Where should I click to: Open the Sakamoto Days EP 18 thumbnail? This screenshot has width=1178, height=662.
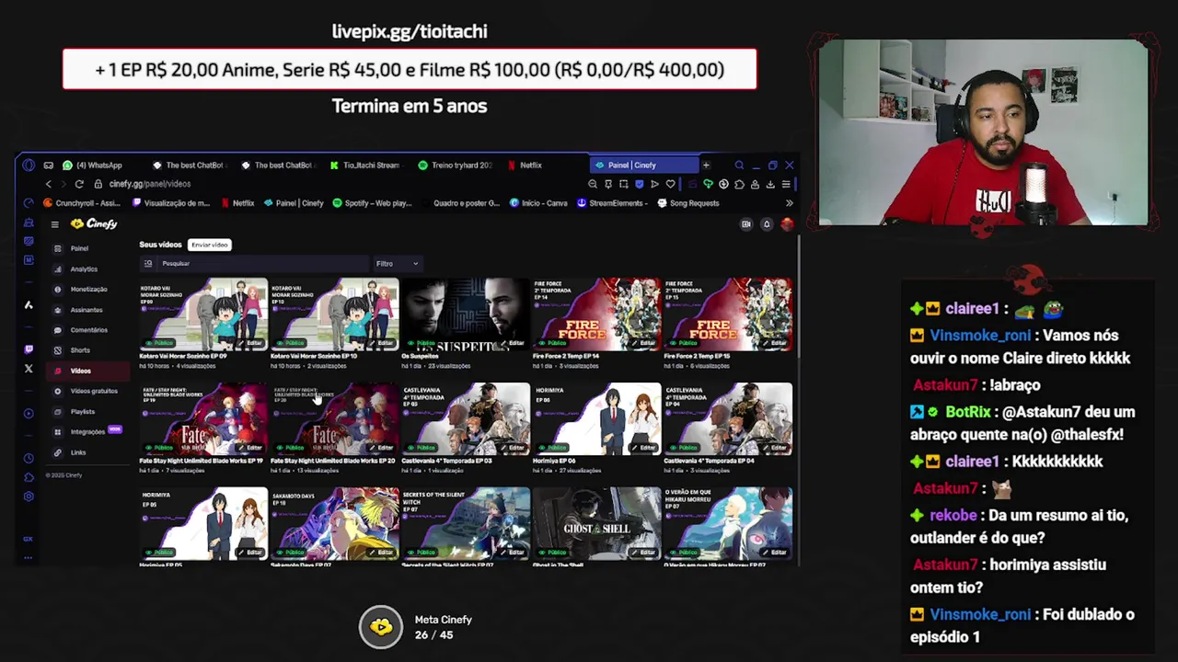(x=334, y=523)
